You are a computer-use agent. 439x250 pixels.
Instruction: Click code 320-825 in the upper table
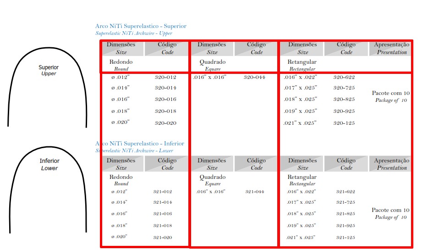[x=344, y=99]
